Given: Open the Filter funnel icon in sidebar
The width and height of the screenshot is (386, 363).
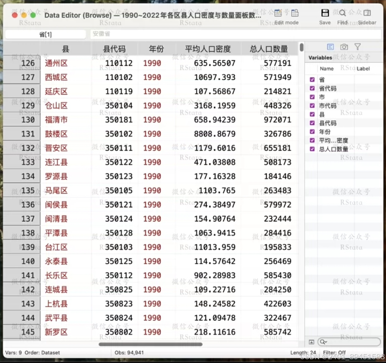Looking at the screenshot, I should click(x=358, y=47).
